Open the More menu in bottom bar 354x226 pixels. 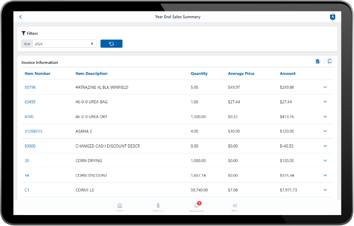[234, 207]
